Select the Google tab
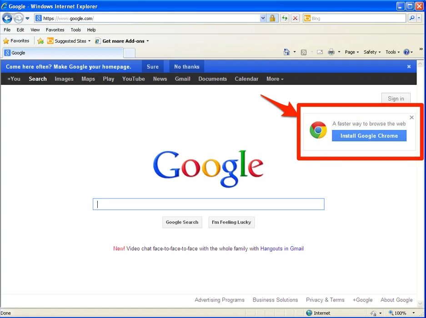 pyautogui.click(x=63, y=53)
